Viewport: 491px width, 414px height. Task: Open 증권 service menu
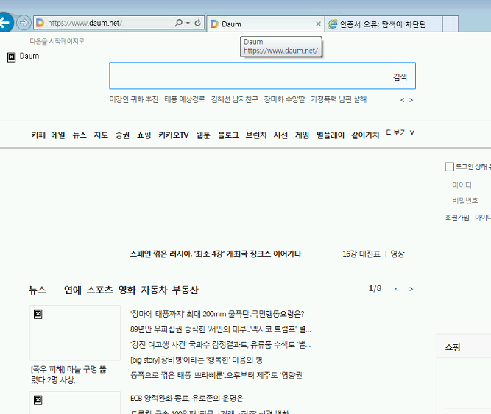(122, 135)
